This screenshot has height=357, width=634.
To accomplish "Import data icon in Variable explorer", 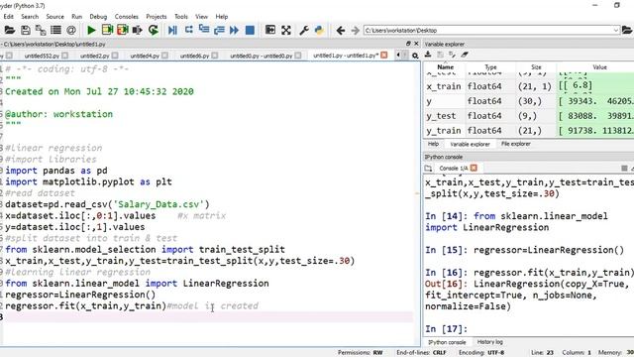I will pyautogui.click(x=428, y=55).
